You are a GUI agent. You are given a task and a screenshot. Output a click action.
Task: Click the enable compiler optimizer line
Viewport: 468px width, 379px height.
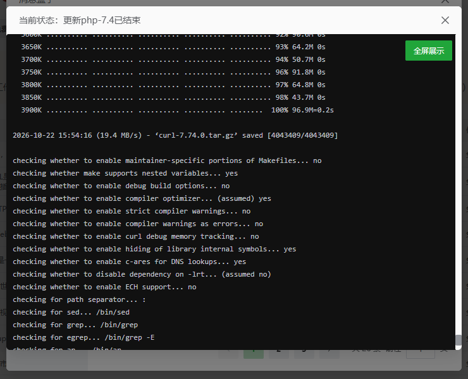[142, 198]
